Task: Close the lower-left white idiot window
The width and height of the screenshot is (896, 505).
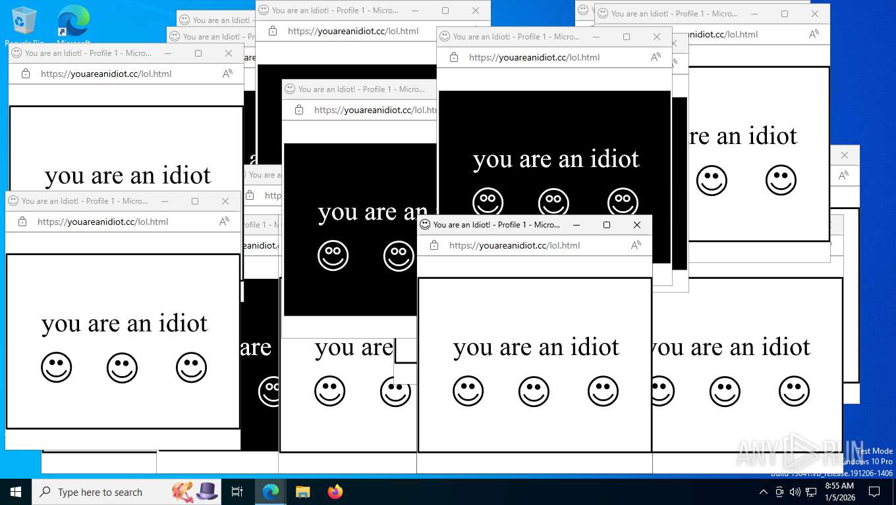Action: click(225, 201)
